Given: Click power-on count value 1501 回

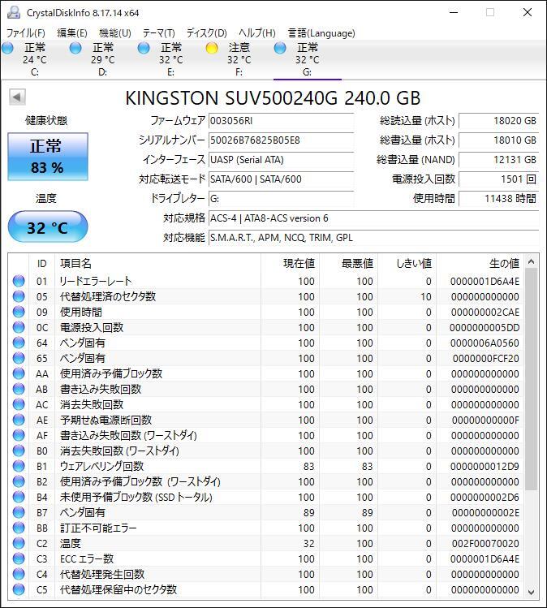Looking at the screenshot, I should (x=499, y=179).
